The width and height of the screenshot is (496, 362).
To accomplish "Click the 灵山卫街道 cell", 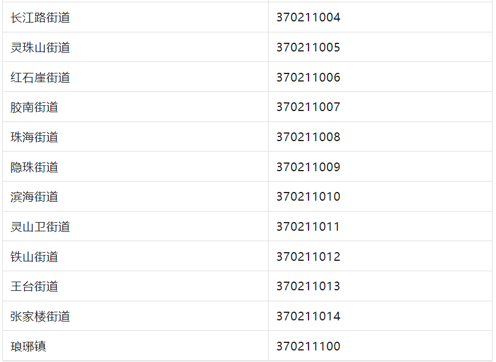I will point(40,227).
